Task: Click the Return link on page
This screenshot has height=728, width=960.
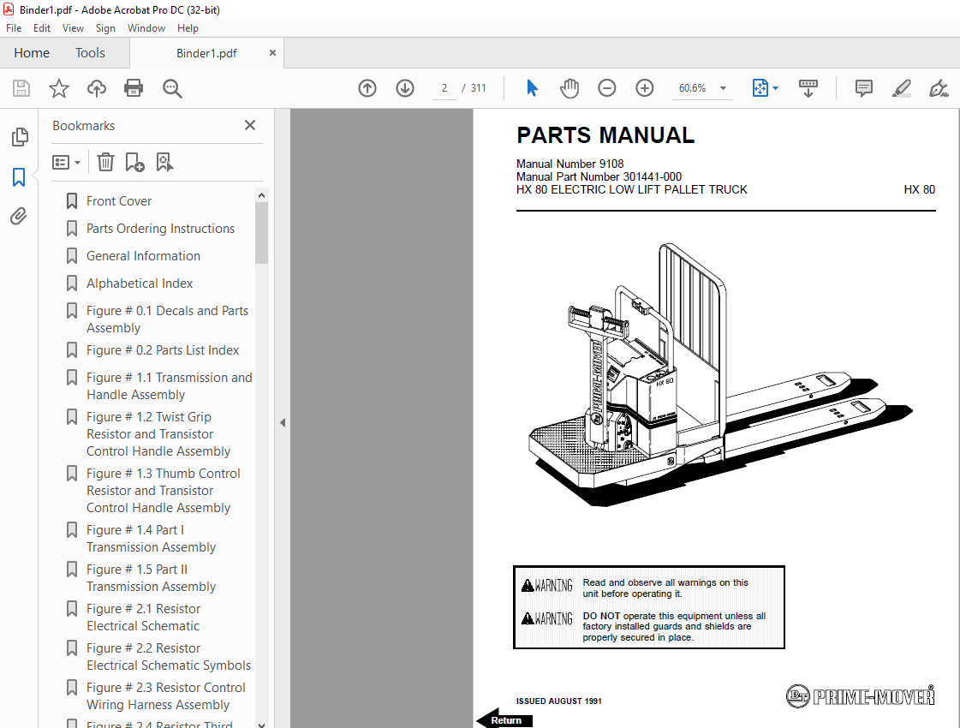Action: click(x=504, y=720)
